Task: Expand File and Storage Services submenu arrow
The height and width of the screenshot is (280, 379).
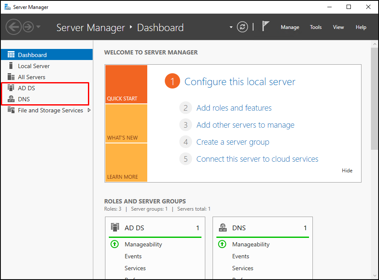Action: pyautogui.click(x=89, y=110)
